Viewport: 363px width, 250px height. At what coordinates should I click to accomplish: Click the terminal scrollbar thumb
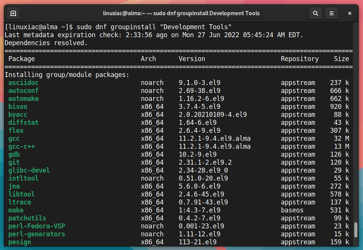pyautogui.click(x=356, y=230)
